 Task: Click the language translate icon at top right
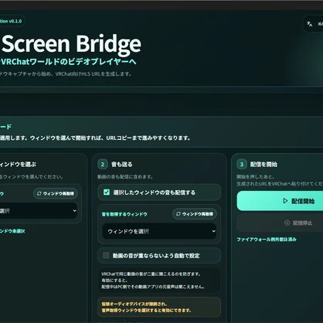click(x=309, y=24)
